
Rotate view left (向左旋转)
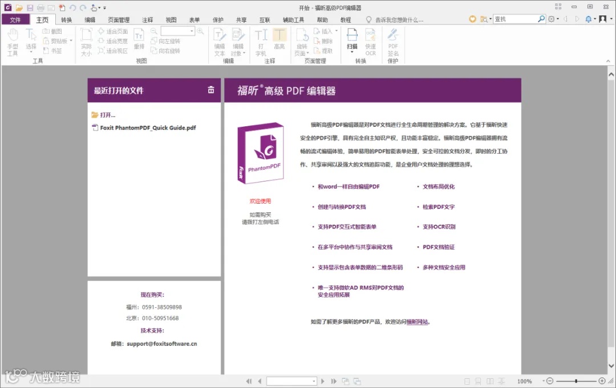pyautogui.click(x=165, y=41)
